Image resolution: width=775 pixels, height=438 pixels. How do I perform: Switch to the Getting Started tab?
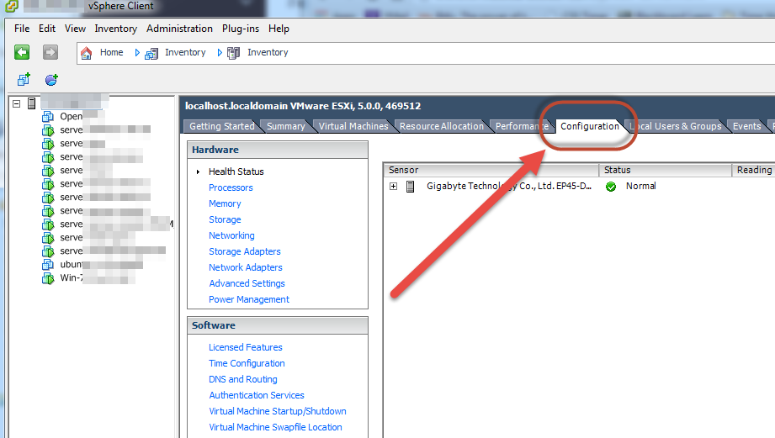click(222, 126)
